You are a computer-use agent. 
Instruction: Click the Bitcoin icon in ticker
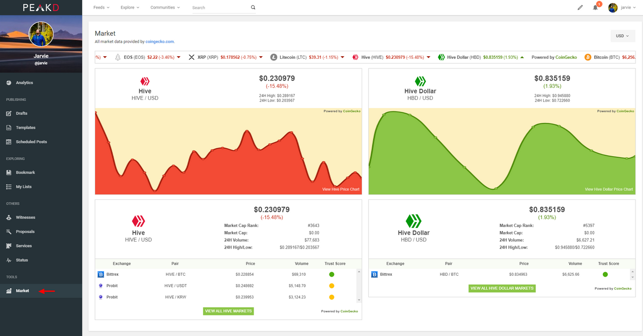pos(588,57)
